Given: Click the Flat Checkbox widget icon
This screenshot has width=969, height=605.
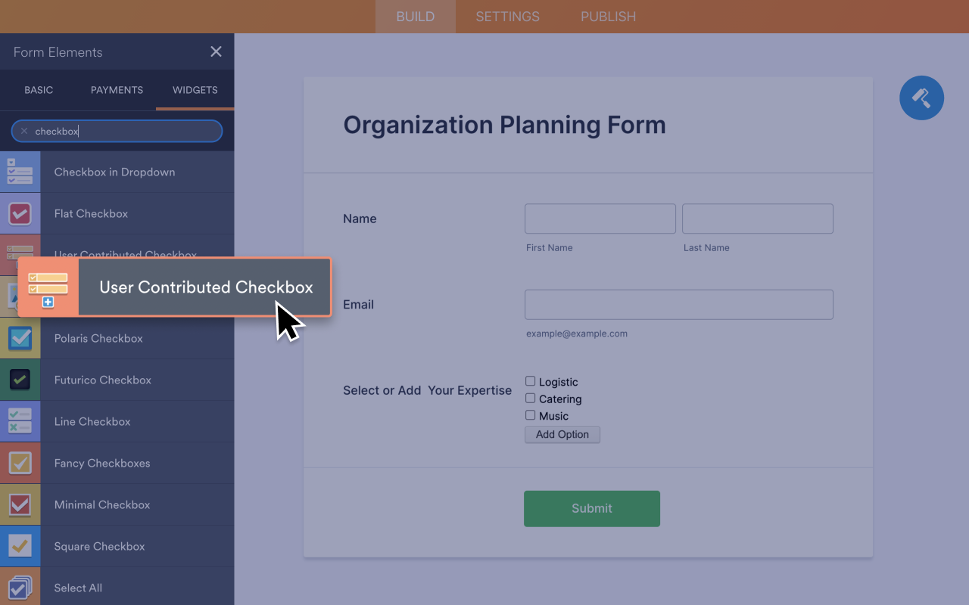Looking at the screenshot, I should pos(20,213).
